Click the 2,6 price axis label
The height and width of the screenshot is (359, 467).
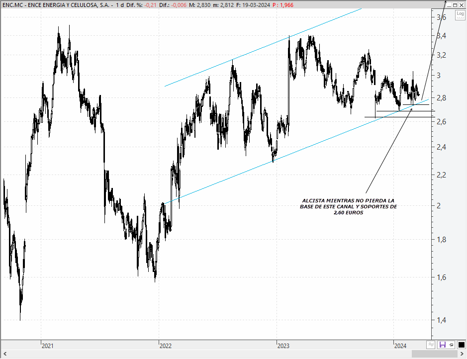point(441,121)
